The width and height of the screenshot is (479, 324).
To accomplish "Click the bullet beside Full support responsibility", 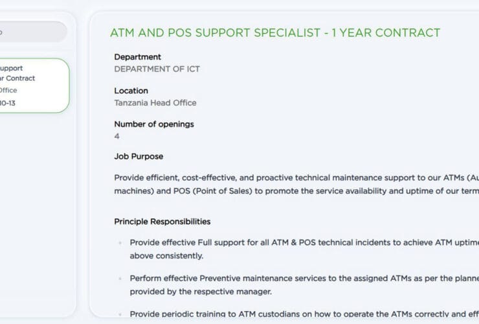I will [x=120, y=243].
